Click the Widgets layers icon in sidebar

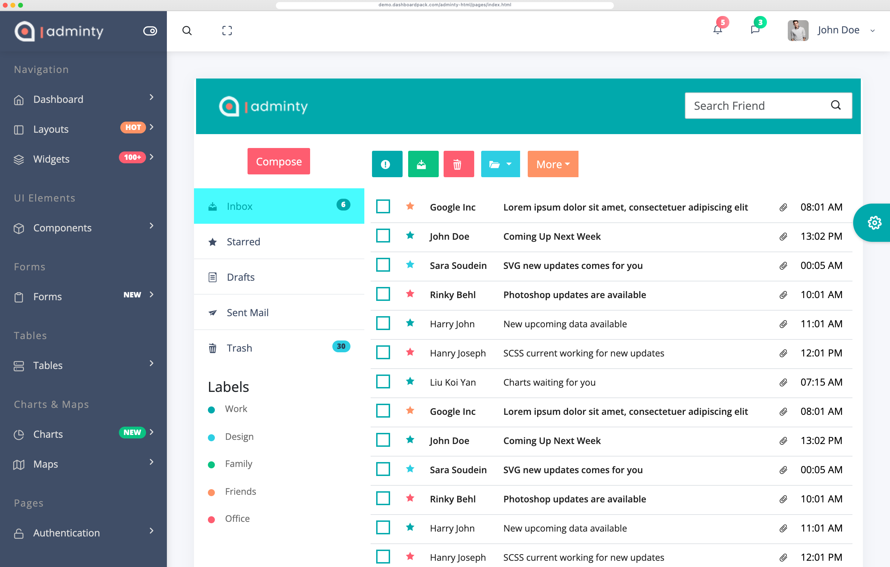[x=19, y=159]
